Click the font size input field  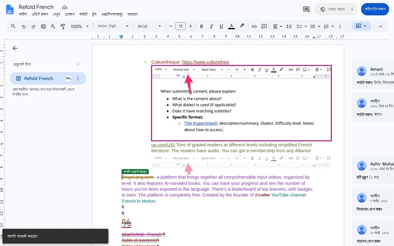pyautogui.click(x=181, y=26)
